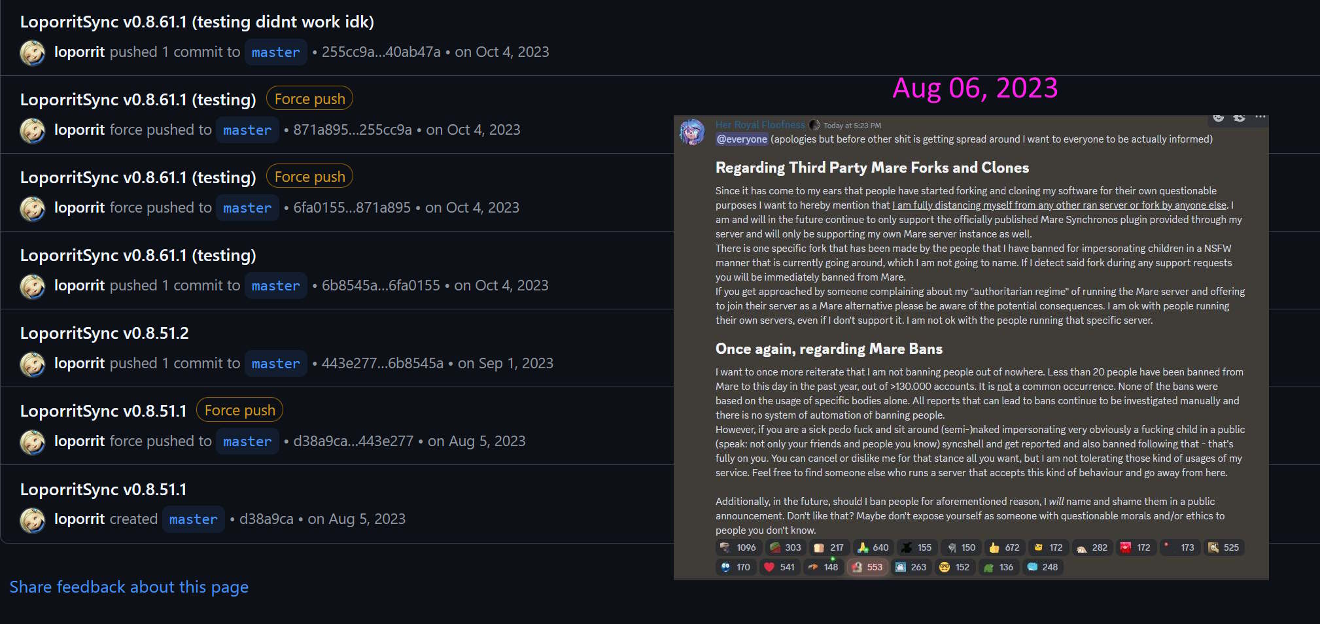Click the reaction with count 150
The image size is (1320, 624).
961,547
